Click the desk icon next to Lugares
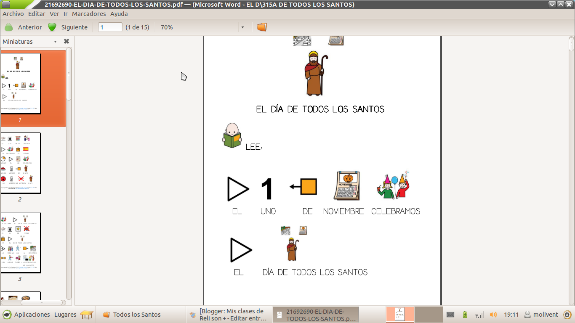This screenshot has width=575, height=323. click(87, 315)
